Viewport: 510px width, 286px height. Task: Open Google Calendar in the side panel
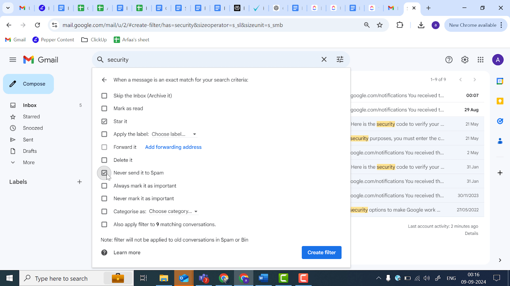coord(500,81)
